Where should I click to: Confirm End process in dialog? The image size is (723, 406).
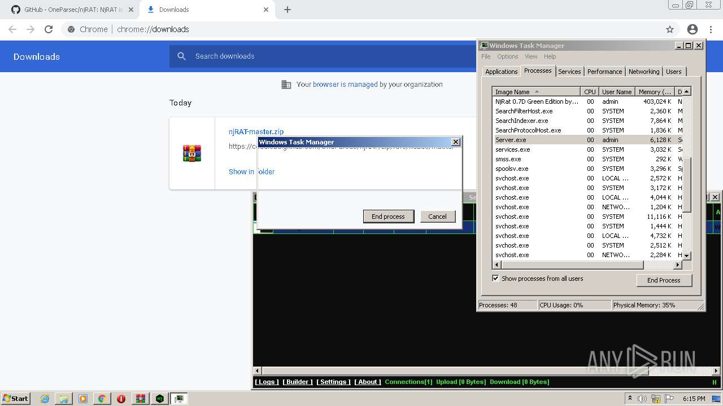tap(388, 217)
